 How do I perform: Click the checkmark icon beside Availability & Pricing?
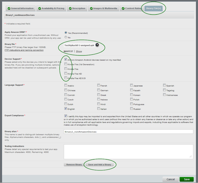[x=40, y=8]
